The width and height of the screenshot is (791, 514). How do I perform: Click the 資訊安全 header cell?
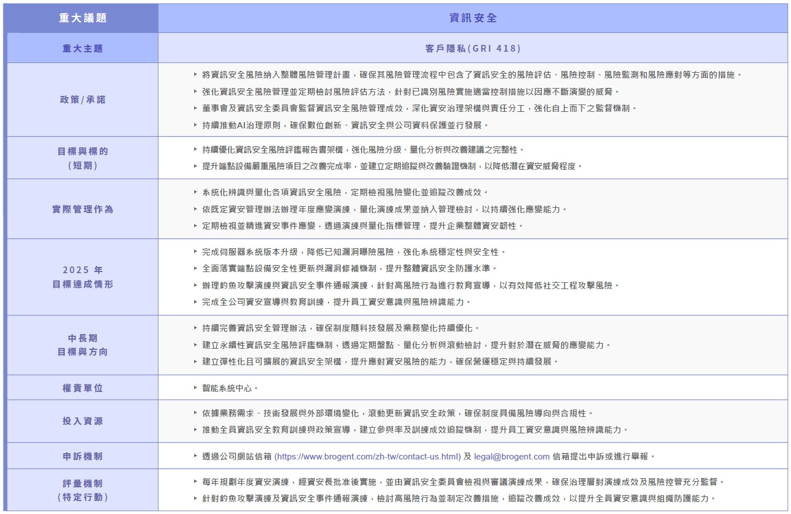(x=473, y=18)
